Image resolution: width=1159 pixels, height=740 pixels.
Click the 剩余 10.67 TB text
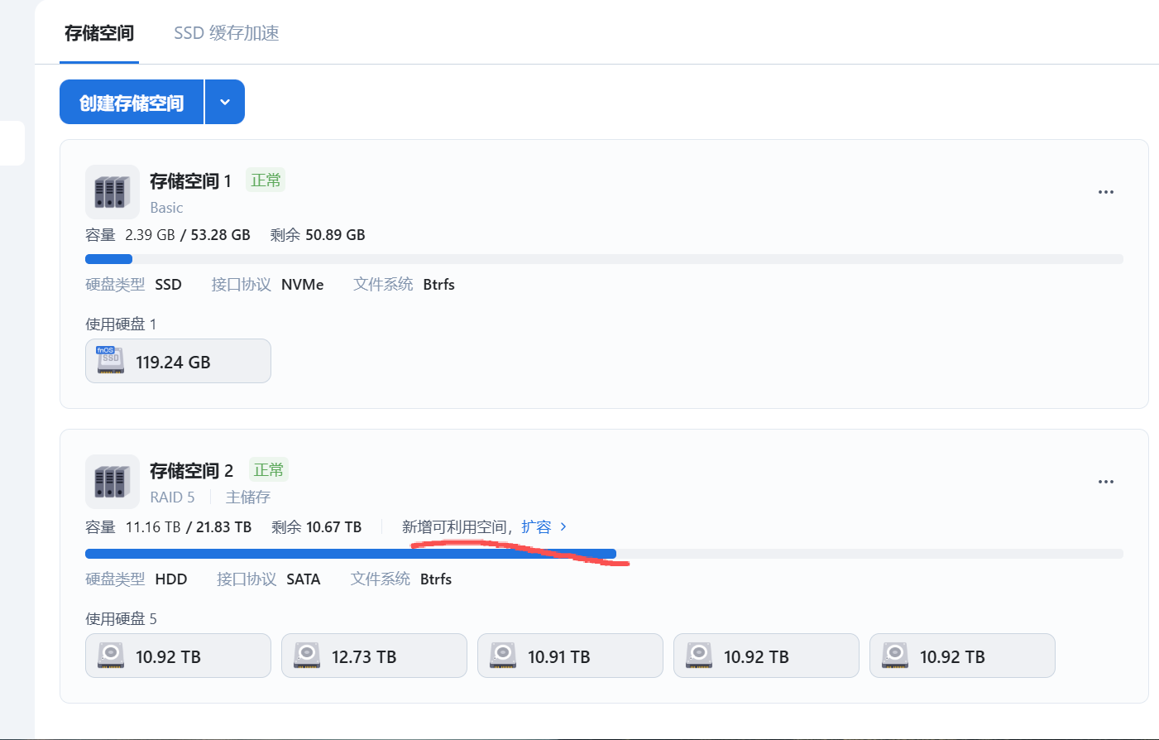pyautogui.click(x=316, y=527)
